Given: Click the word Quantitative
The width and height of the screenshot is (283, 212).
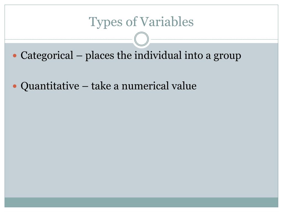Looking at the screenshot, I should 50,86.
